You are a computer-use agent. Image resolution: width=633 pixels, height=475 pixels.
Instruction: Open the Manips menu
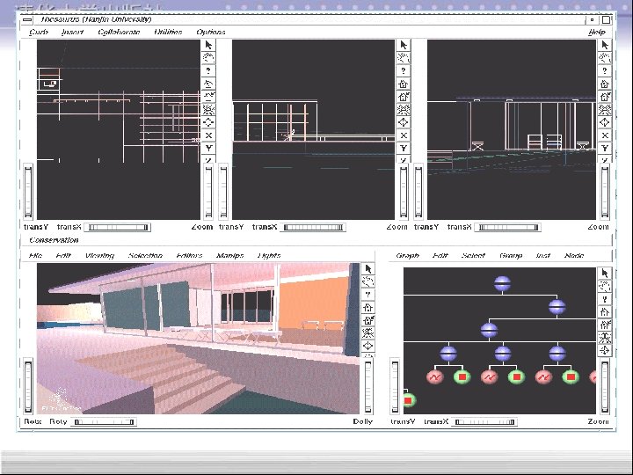tap(229, 255)
